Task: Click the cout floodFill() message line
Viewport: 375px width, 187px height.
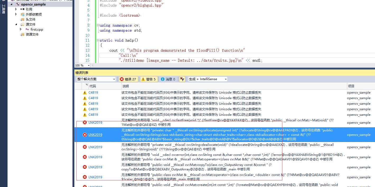Action: point(177,50)
